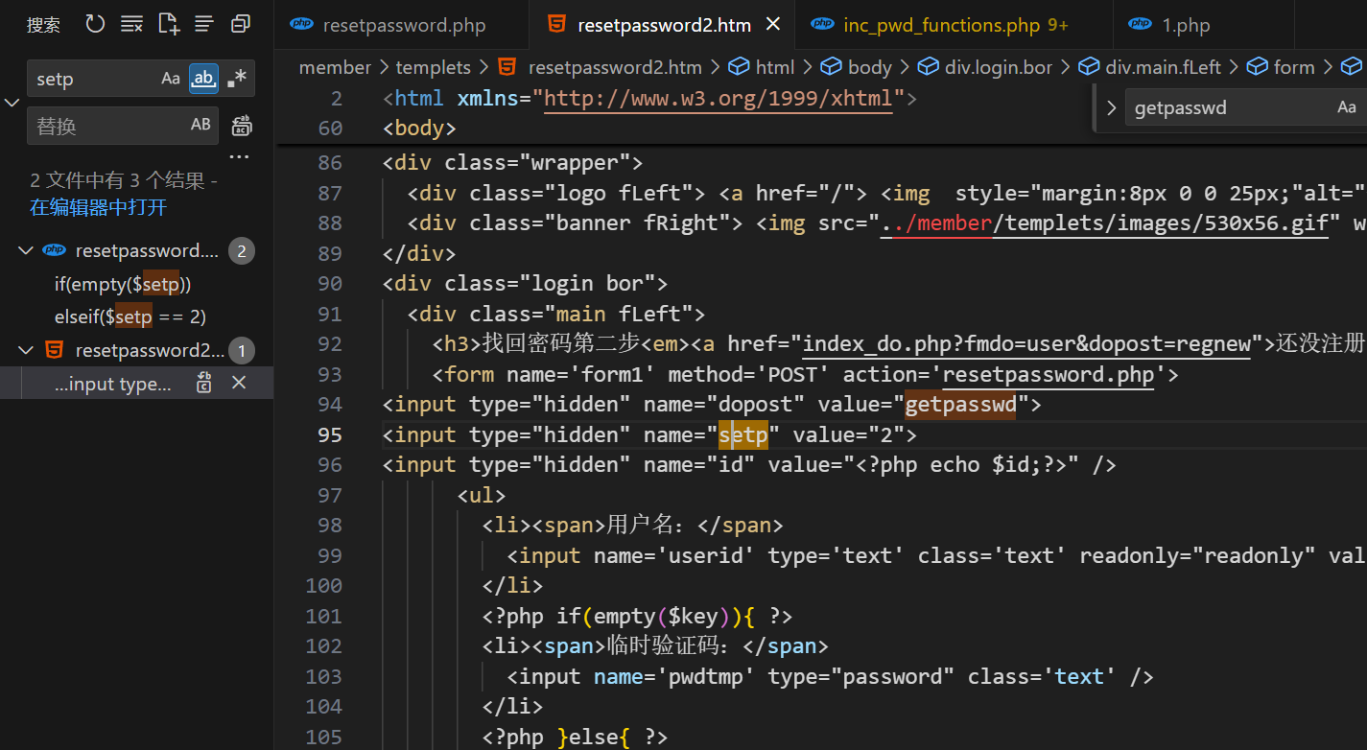This screenshot has height=750, width=1367.
Task: Click line number 95 in the gutter
Action: [329, 435]
